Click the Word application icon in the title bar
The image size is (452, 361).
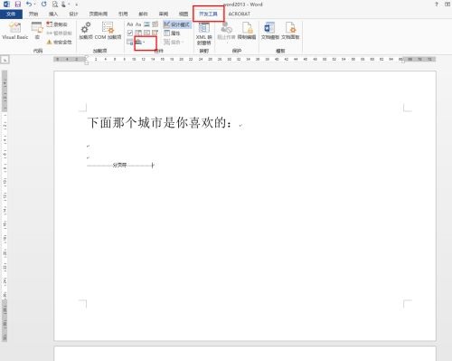(x=6, y=5)
